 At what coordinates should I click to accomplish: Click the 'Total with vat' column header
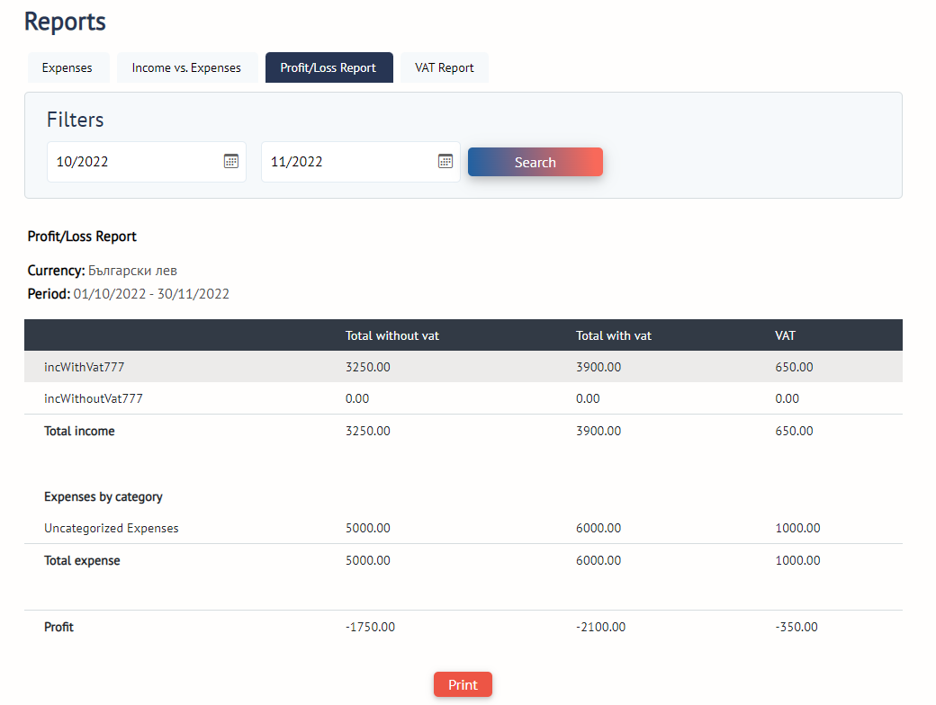pos(614,335)
